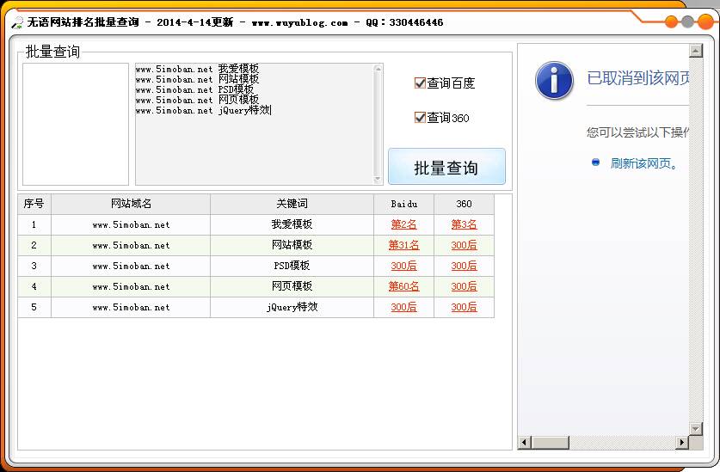
Task: Toggle the 查询360 checkbox
Action: [x=420, y=118]
